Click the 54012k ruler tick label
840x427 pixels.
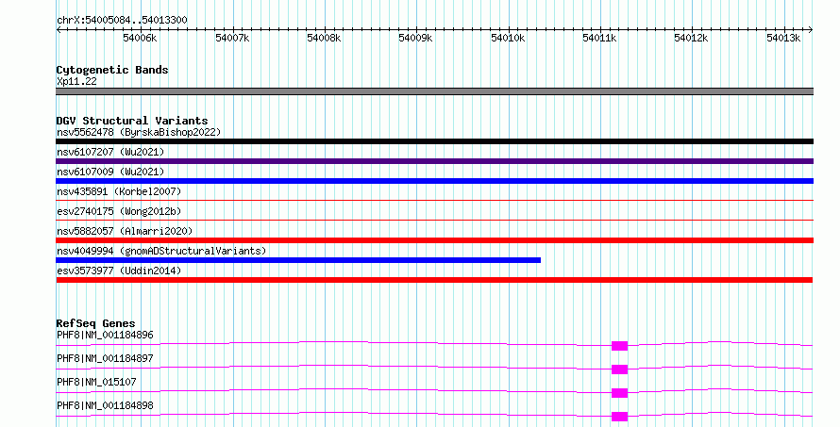pyautogui.click(x=692, y=38)
